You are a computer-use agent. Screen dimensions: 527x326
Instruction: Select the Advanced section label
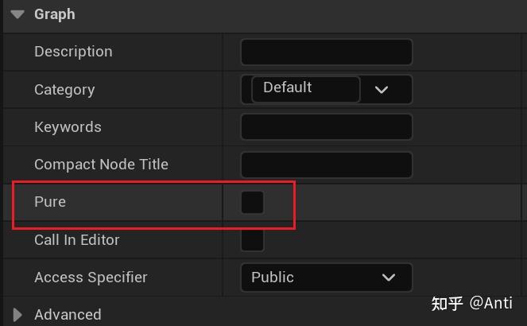click(x=68, y=315)
